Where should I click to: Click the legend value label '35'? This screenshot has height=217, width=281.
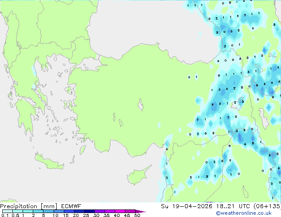point(106,215)
